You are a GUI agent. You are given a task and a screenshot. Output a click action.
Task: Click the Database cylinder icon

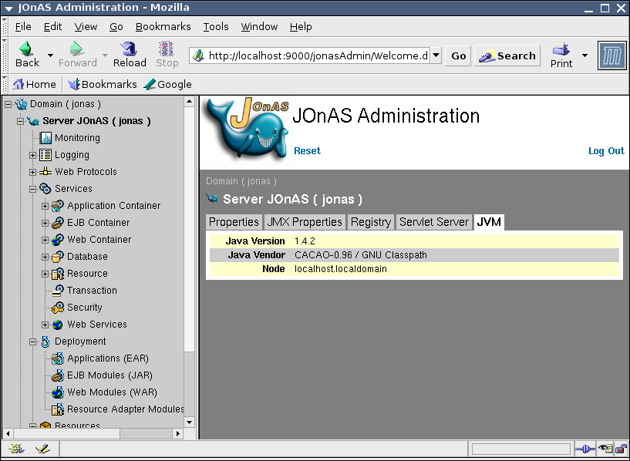pos(58,256)
